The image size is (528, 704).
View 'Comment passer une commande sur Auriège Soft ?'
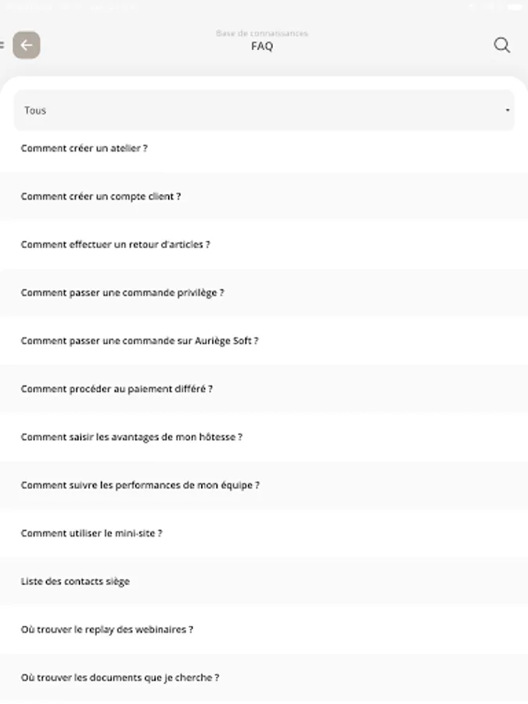[x=139, y=341]
